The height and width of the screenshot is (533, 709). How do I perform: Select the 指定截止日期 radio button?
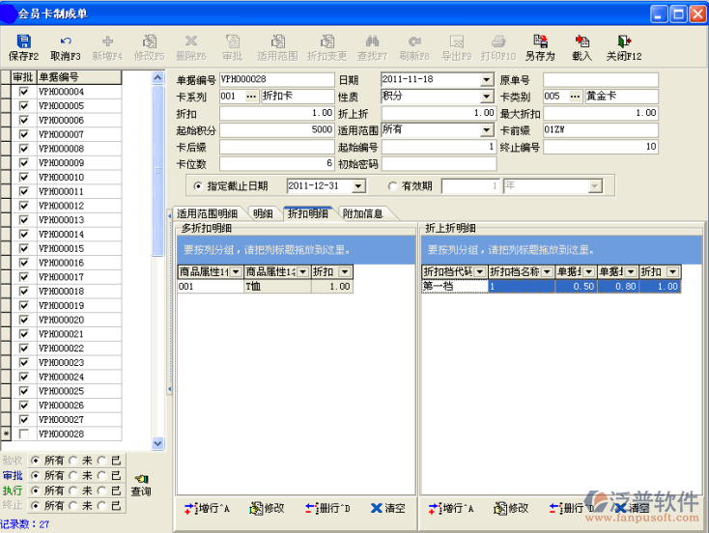[x=198, y=186]
